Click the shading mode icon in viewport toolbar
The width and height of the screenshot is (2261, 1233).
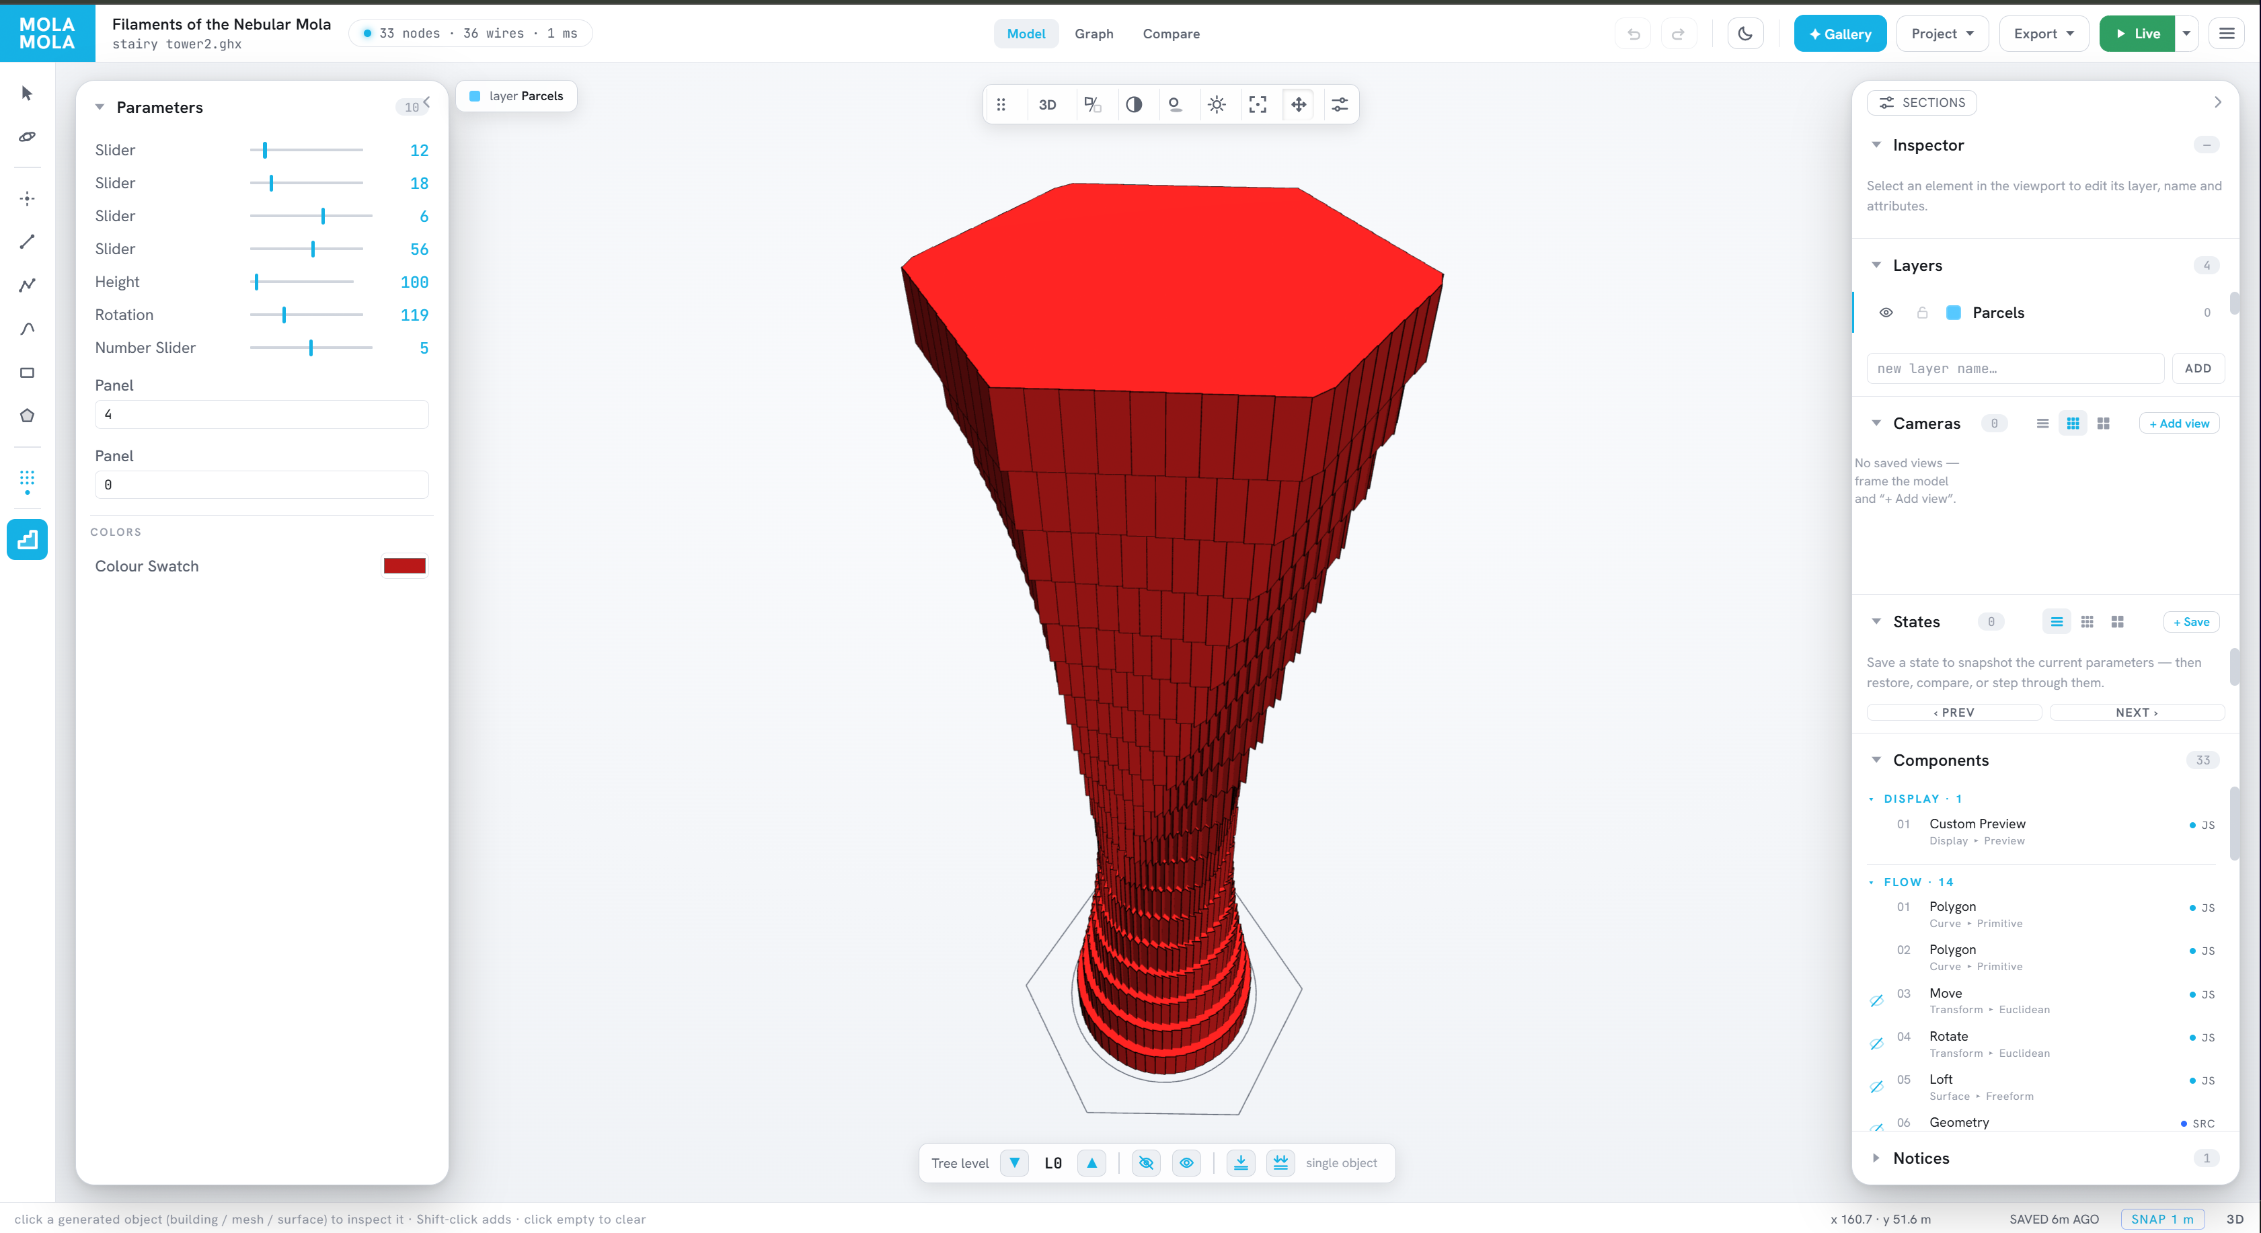click(x=1093, y=104)
